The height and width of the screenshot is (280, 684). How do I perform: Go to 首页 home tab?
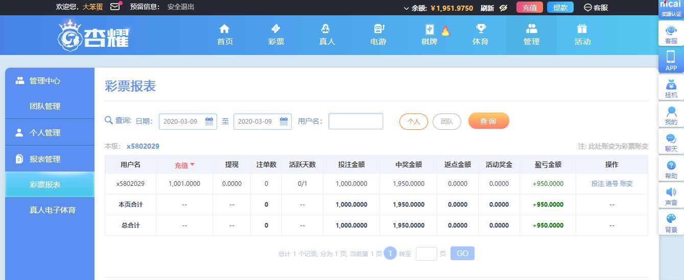[225, 35]
